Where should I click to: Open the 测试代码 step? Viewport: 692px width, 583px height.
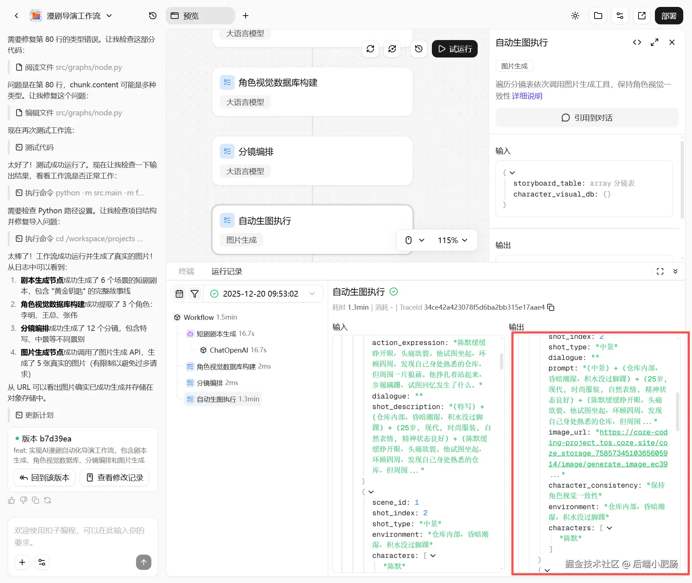(35, 147)
